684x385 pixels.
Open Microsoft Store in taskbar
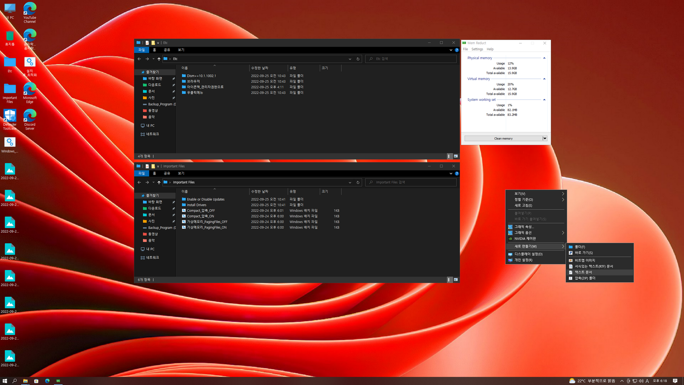[x=36, y=381]
